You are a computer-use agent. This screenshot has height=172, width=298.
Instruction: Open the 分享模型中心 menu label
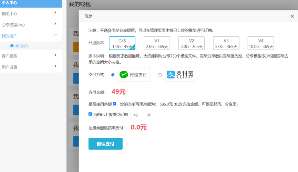click(13, 25)
